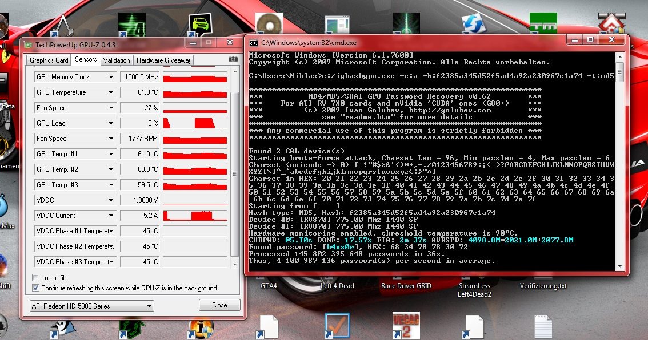
Task: Open the Hardware Giveaway tab
Action: [163, 60]
